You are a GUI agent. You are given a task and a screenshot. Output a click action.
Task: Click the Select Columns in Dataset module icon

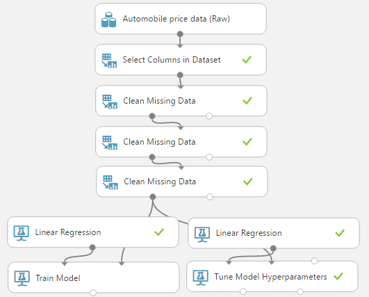(109, 61)
